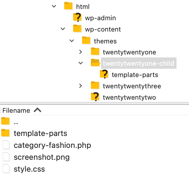Click the twentytwentythree folder icon
189x180 pixels.
pyautogui.click(x=95, y=86)
